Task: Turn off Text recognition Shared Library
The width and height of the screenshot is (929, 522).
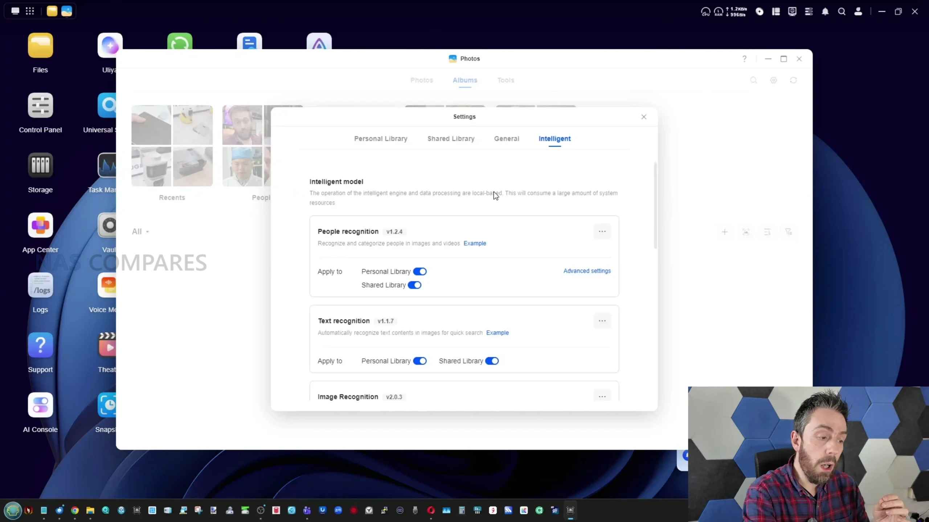Action: pyautogui.click(x=492, y=361)
